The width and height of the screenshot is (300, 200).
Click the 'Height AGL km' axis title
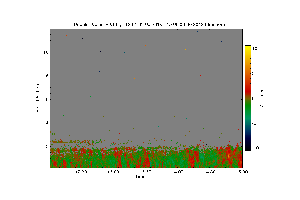38,98
